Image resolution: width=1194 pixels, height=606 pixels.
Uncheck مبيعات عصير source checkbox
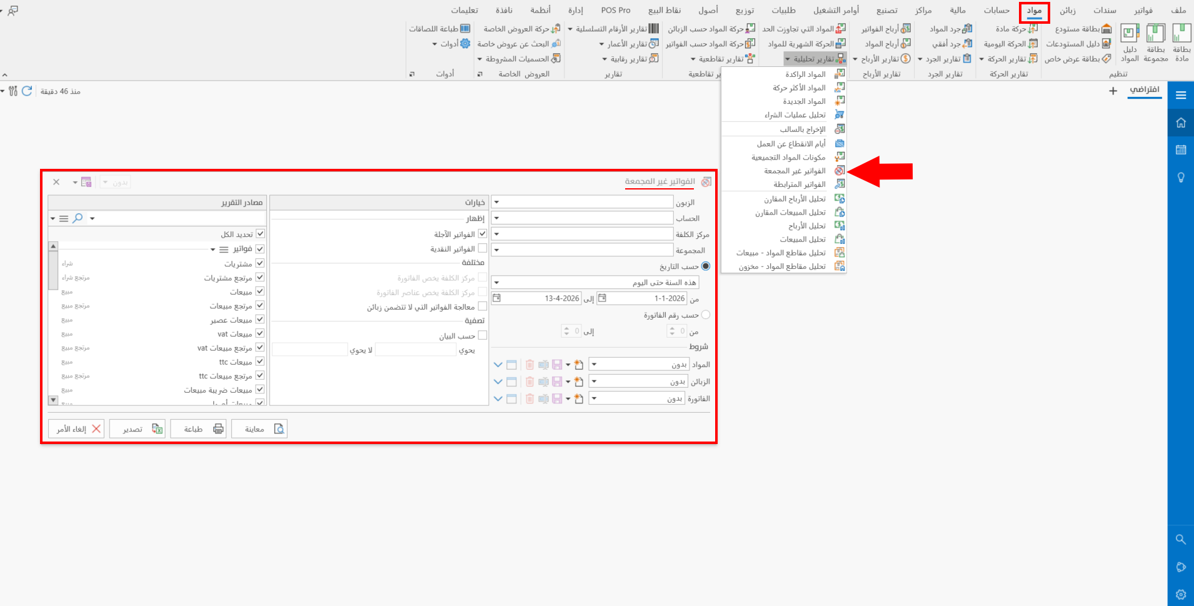click(260, 320)
